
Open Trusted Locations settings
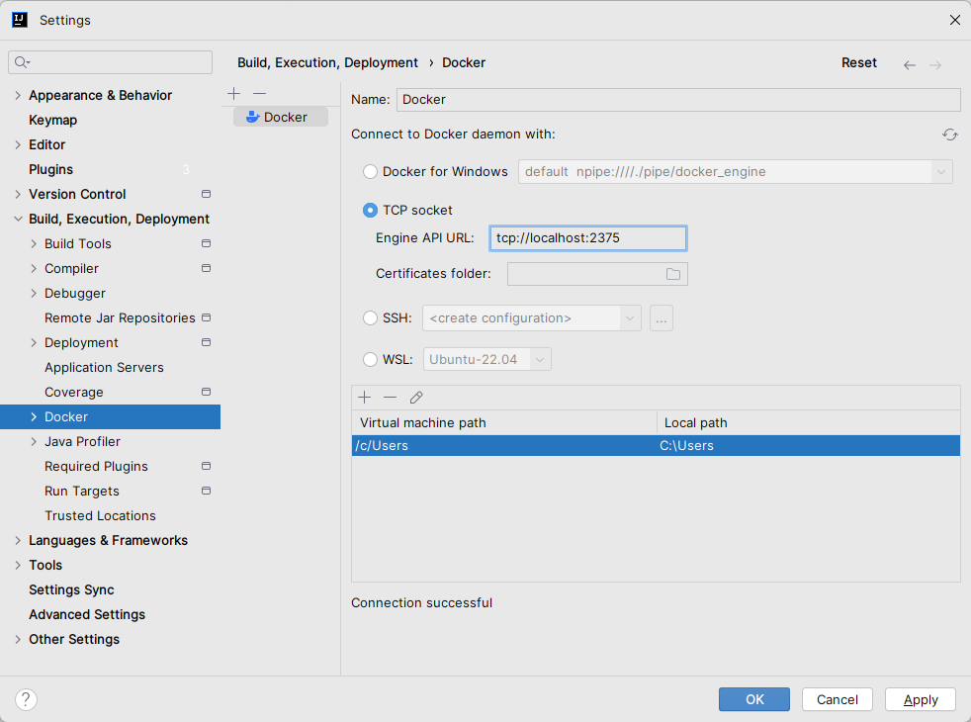(100, 516)
